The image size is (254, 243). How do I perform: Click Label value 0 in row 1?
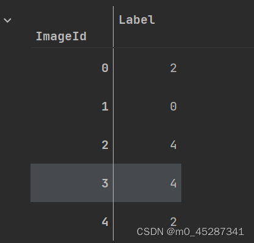click(x=173, y=106)
